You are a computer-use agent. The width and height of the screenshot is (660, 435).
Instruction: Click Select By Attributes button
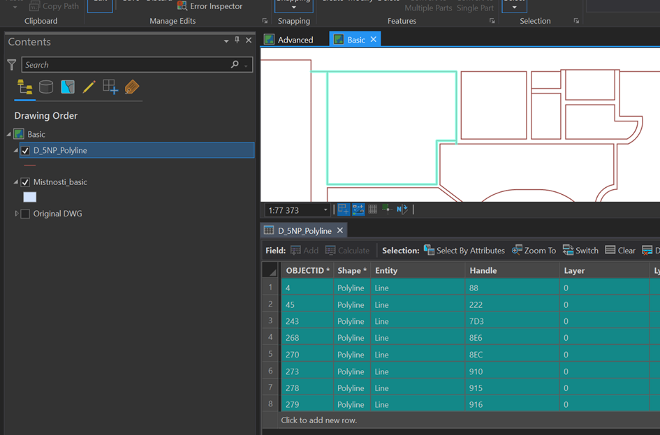[x=464, y=251]
